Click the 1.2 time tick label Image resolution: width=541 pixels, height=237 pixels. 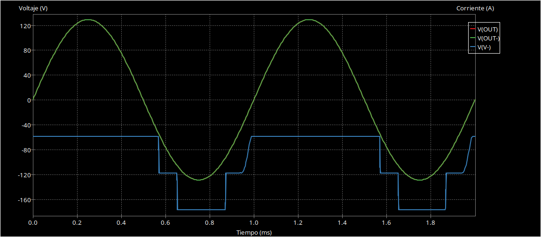(x=298, y=223)
